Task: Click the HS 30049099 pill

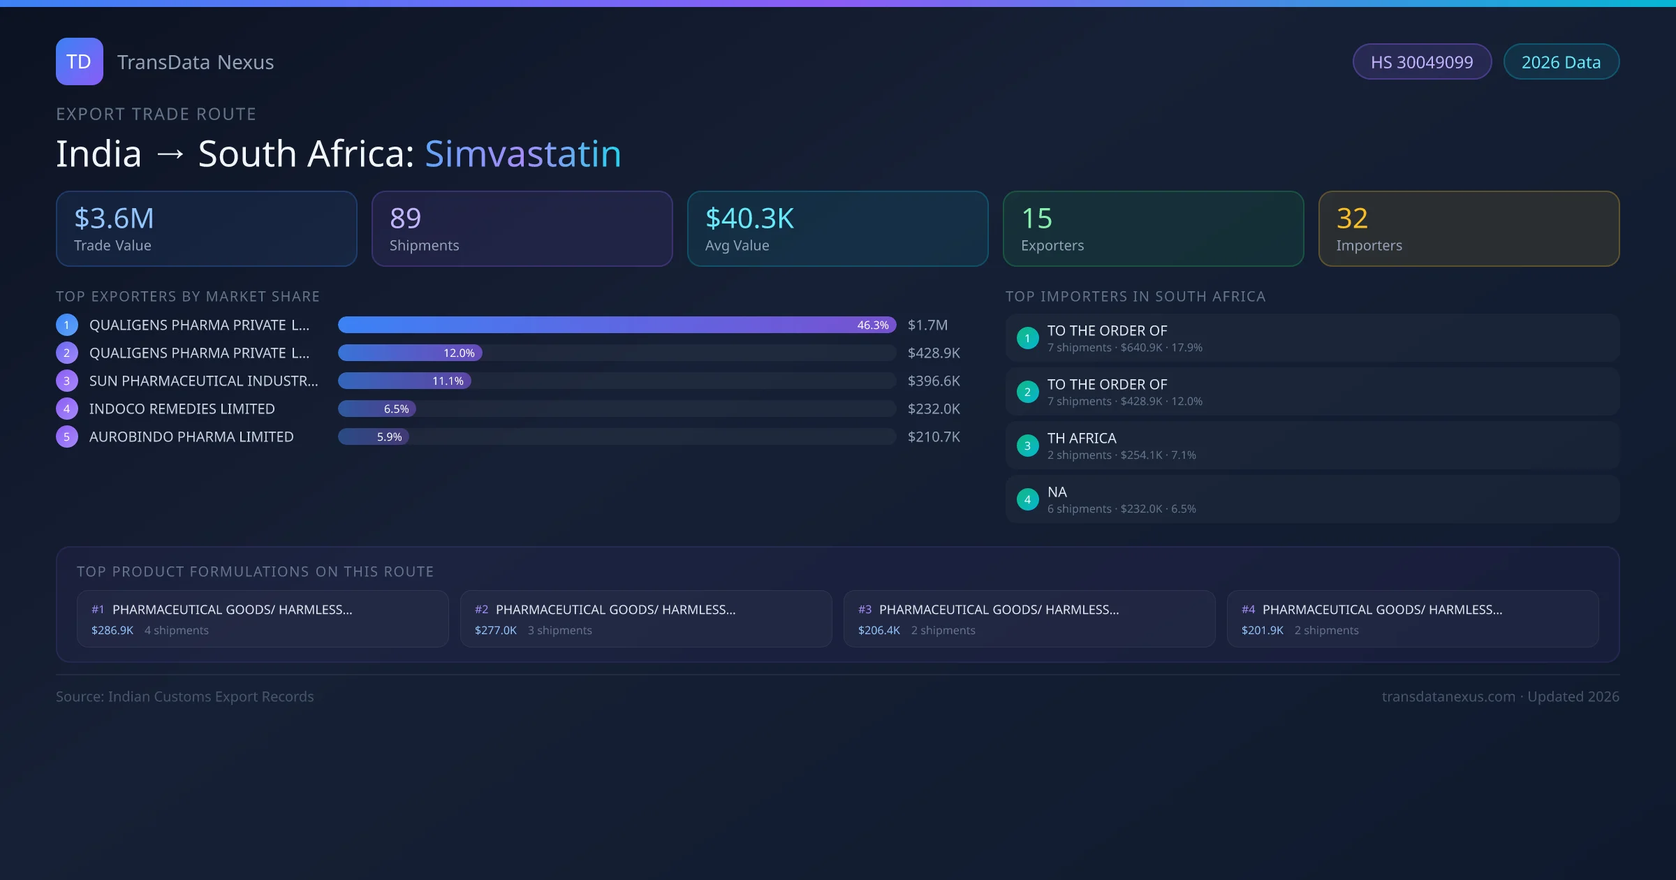Action: pos(1421,62)
